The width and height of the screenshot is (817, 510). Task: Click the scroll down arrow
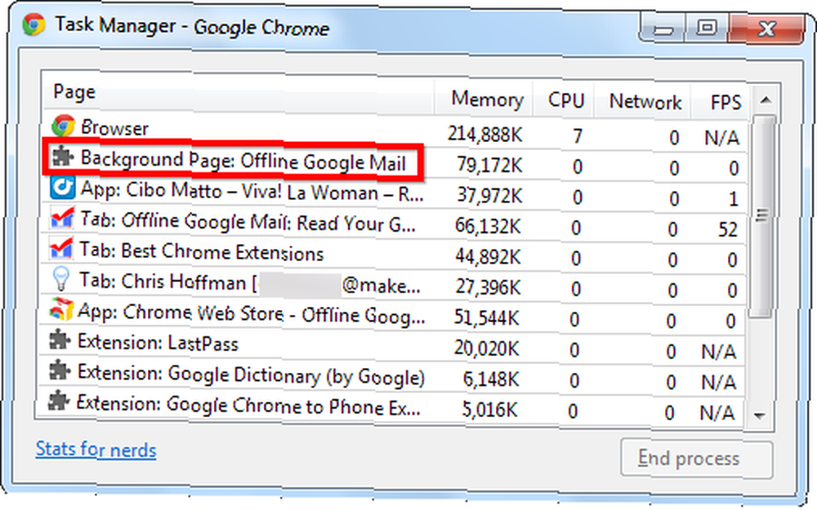tap(760, 415)
